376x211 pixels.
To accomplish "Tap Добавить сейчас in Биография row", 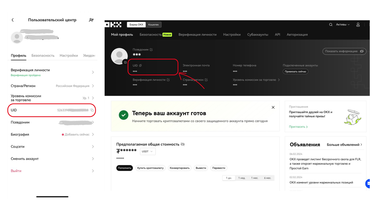I will (77, 135).
